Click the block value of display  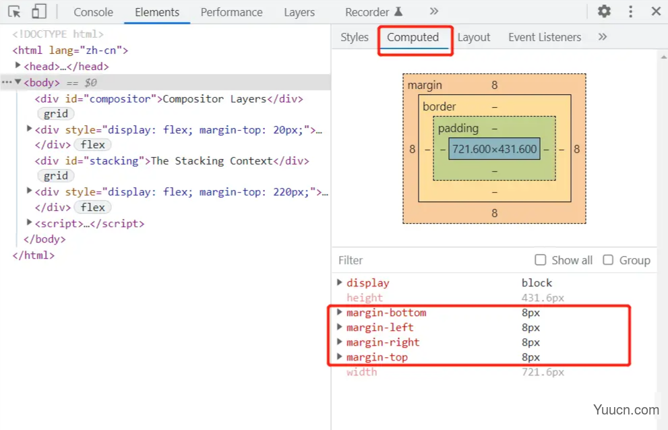pos(537,282)
